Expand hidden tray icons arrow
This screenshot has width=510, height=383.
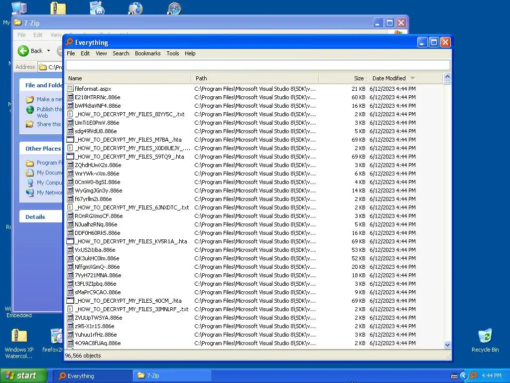(464, 376)
